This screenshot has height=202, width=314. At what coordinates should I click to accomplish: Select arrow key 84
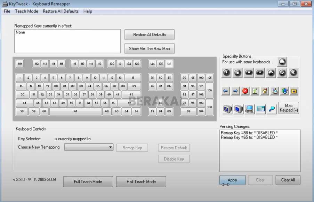pos(161,111)
